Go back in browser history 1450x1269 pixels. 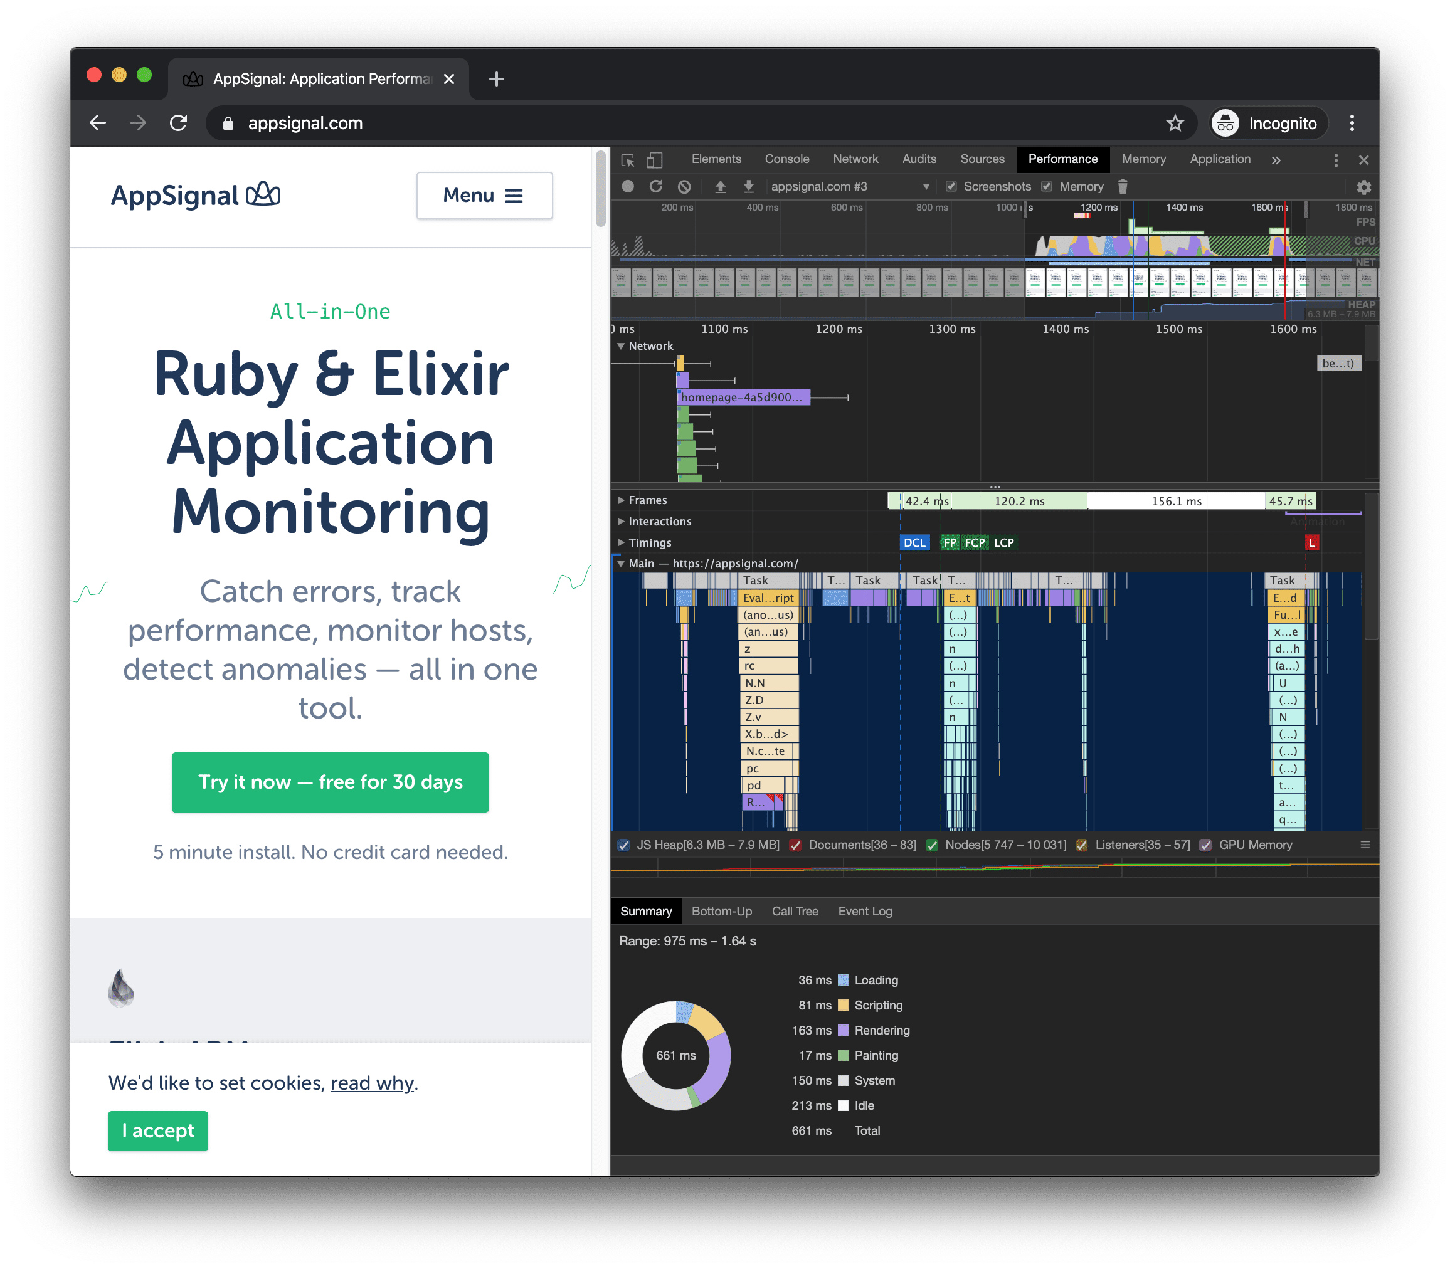coord(98,124)
